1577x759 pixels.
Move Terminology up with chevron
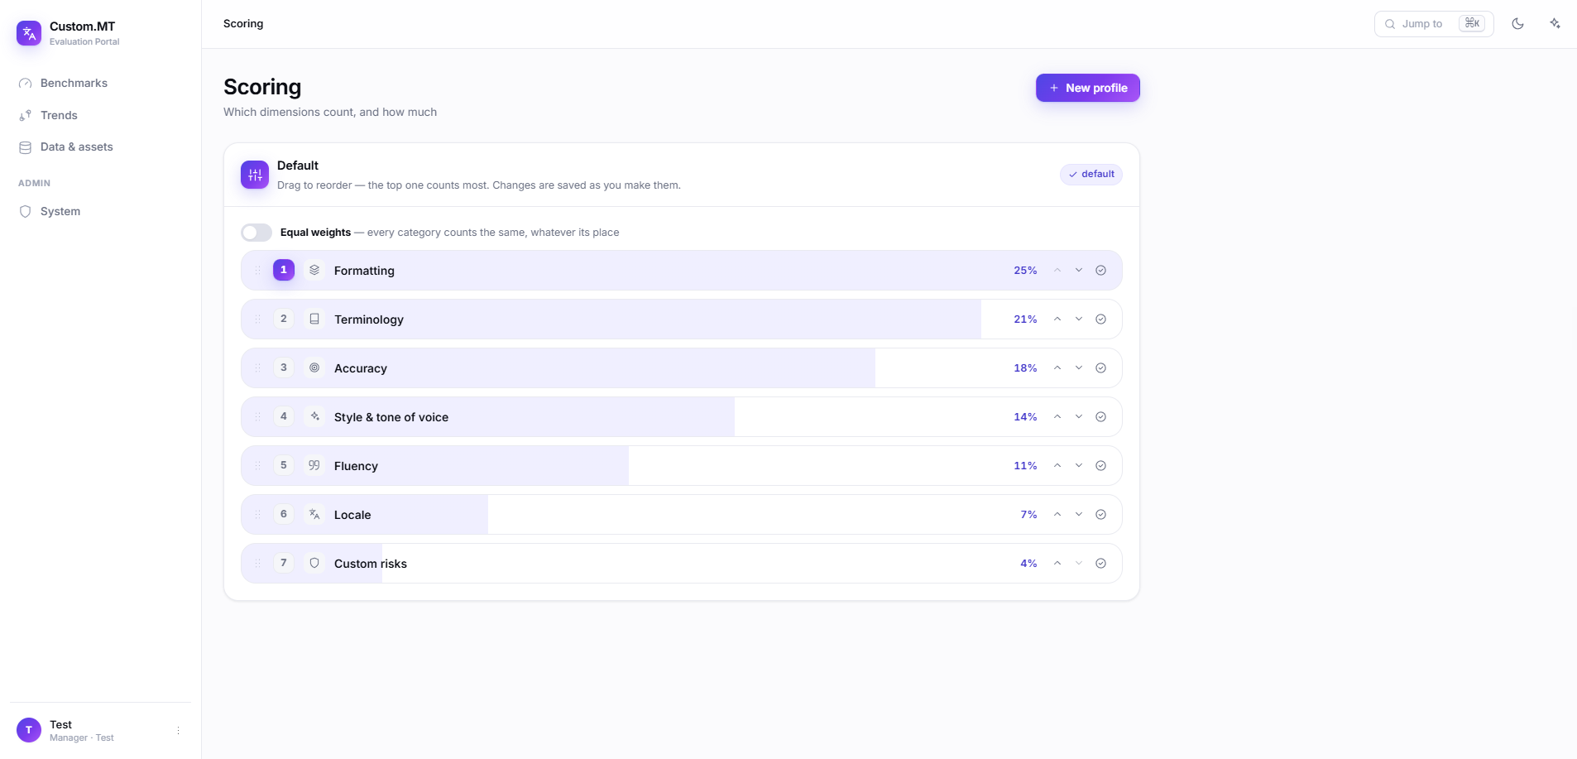[1057, 319]
